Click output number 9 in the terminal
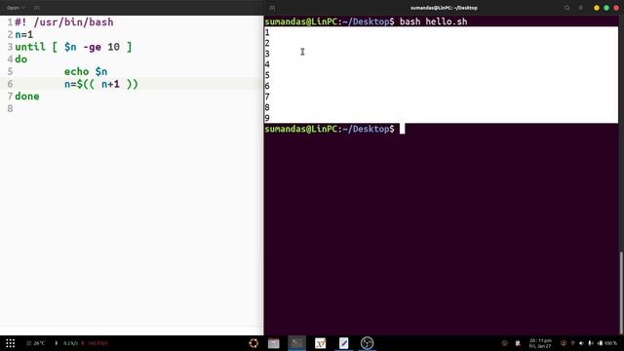 click(267, 118)
